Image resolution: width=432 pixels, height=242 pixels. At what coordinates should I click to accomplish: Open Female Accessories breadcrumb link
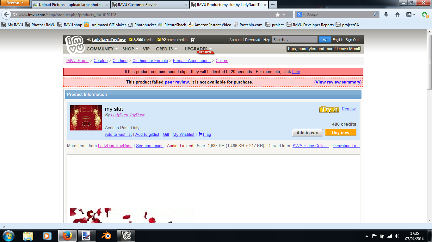[x=192, y=60]
